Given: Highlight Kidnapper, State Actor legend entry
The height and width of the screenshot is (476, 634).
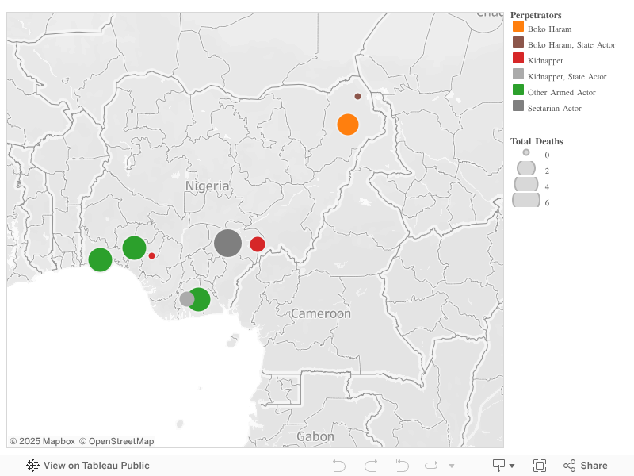Looking at the screenshot, I should [x=567, y=76].
